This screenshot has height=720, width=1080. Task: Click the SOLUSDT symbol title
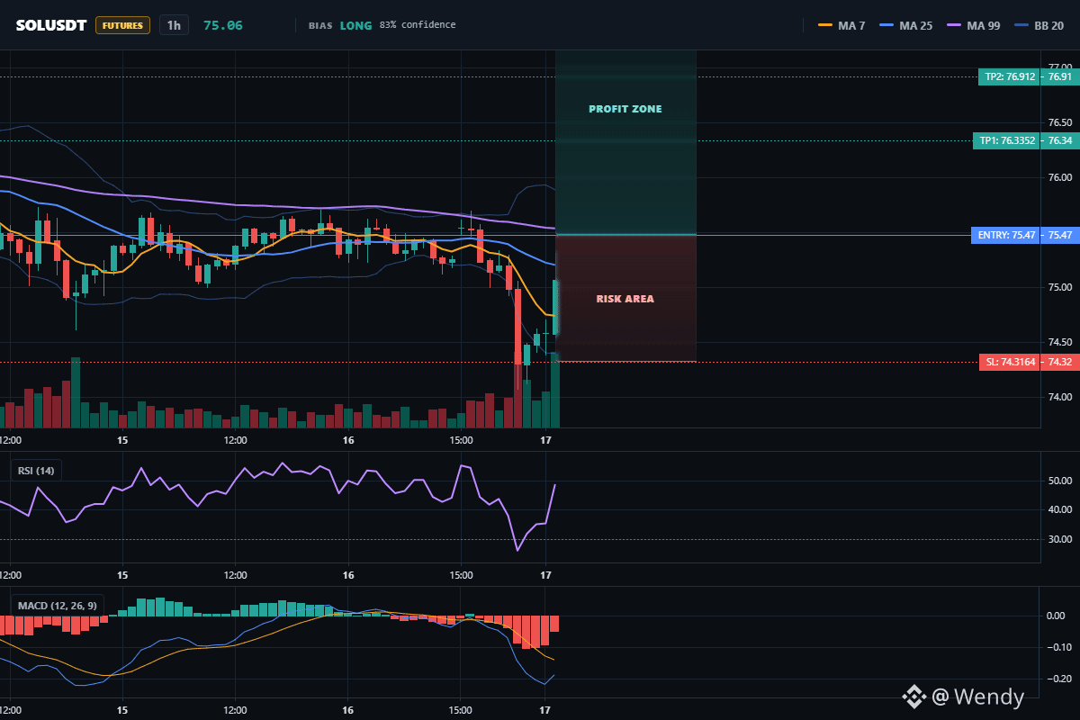(x=51, y=25)
